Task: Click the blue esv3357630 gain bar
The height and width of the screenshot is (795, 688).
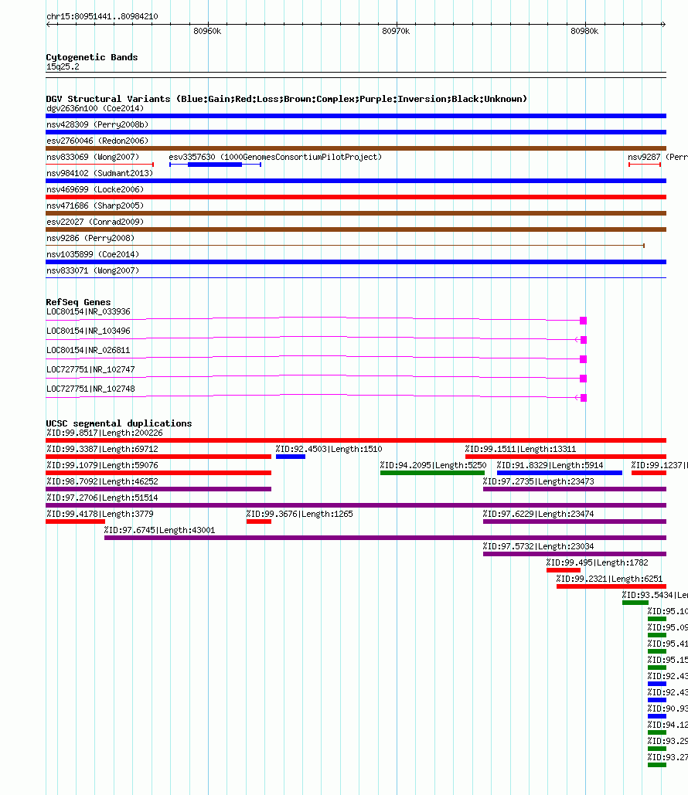Action: 215,165
